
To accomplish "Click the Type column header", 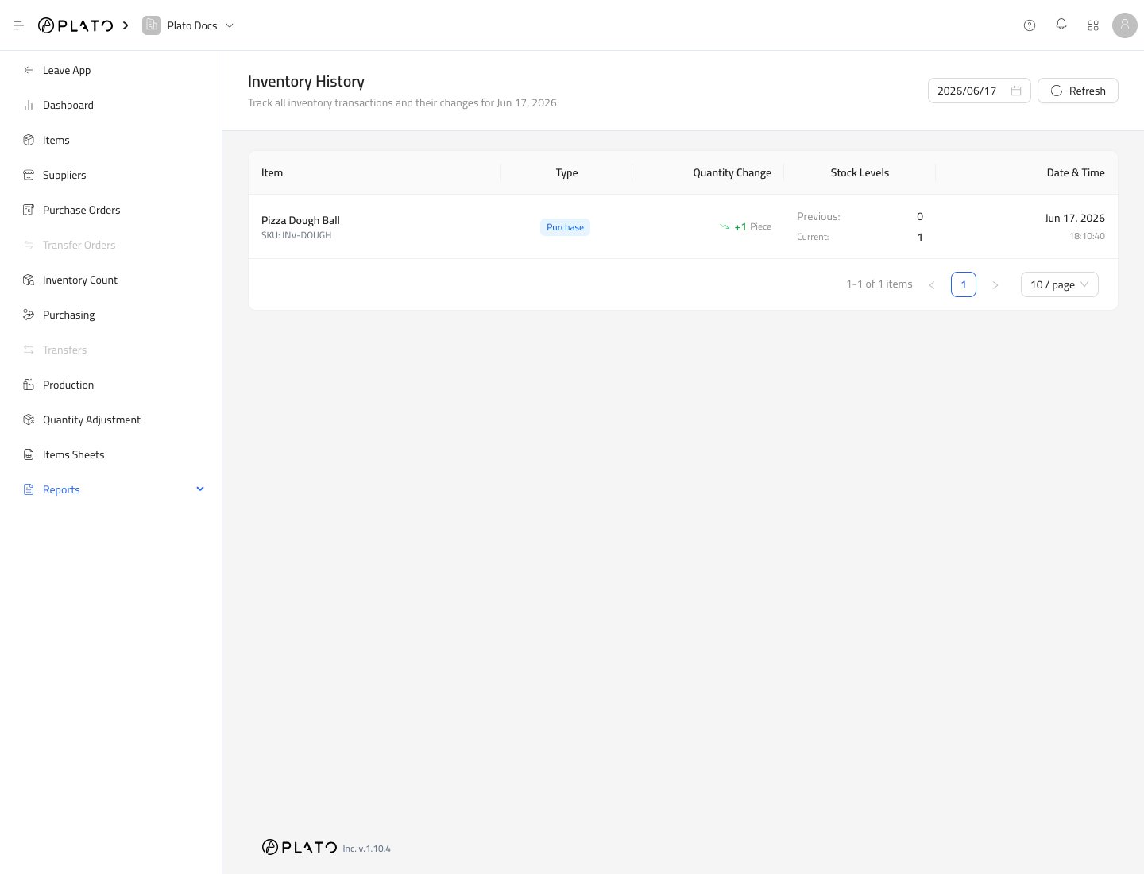I will pos(566,172).
